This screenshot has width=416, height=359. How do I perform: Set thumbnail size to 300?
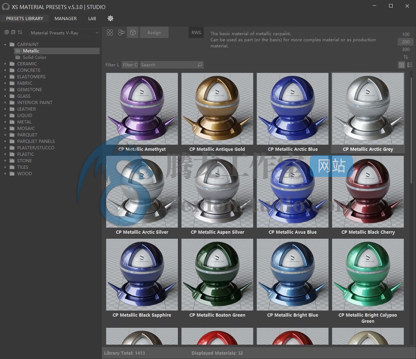point(406,50)
